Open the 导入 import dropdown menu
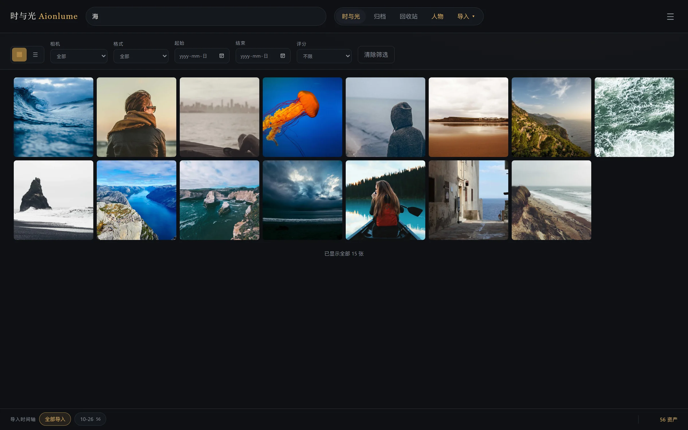This screenshot has height=430, width=688. point(466,16)
